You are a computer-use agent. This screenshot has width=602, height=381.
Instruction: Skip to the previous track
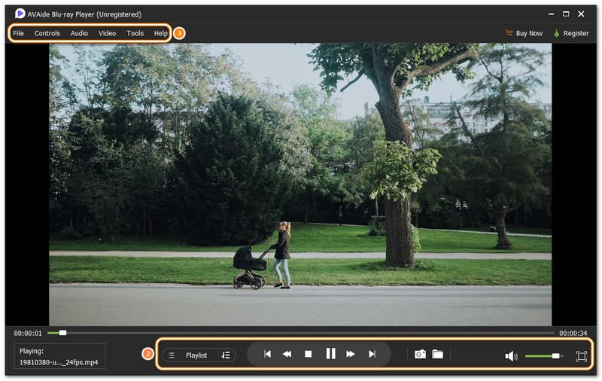click(x=266, y=354)
